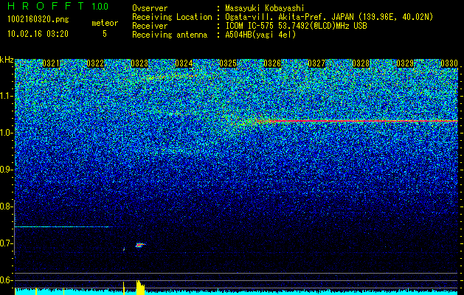Click the date stamp 10.02.16 03:20

pos(38,34)
